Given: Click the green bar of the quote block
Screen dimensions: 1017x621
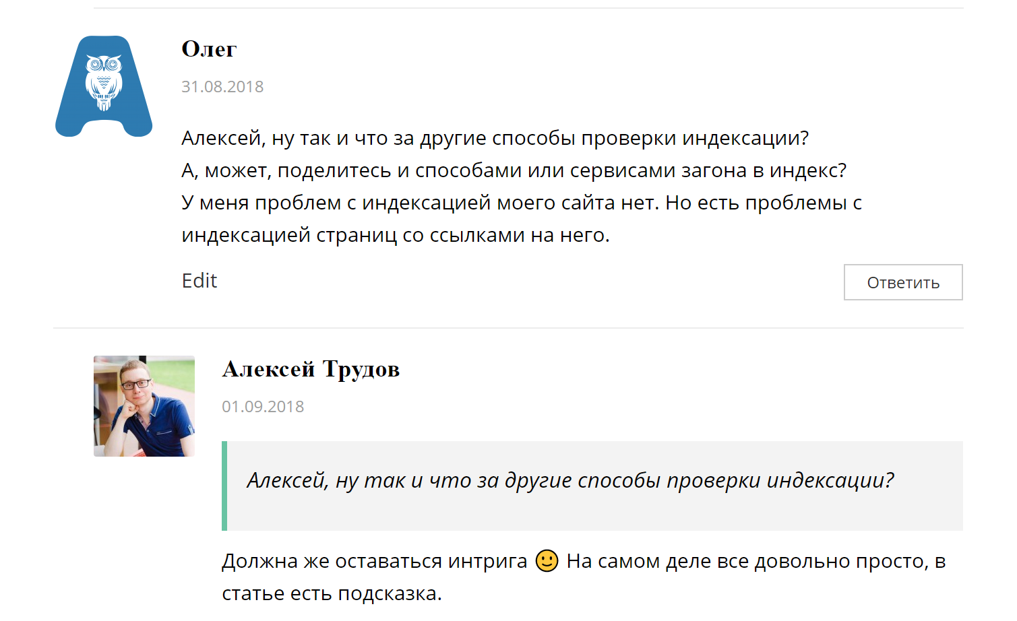Looking at the screenshot, I should [x=224, y=486].
